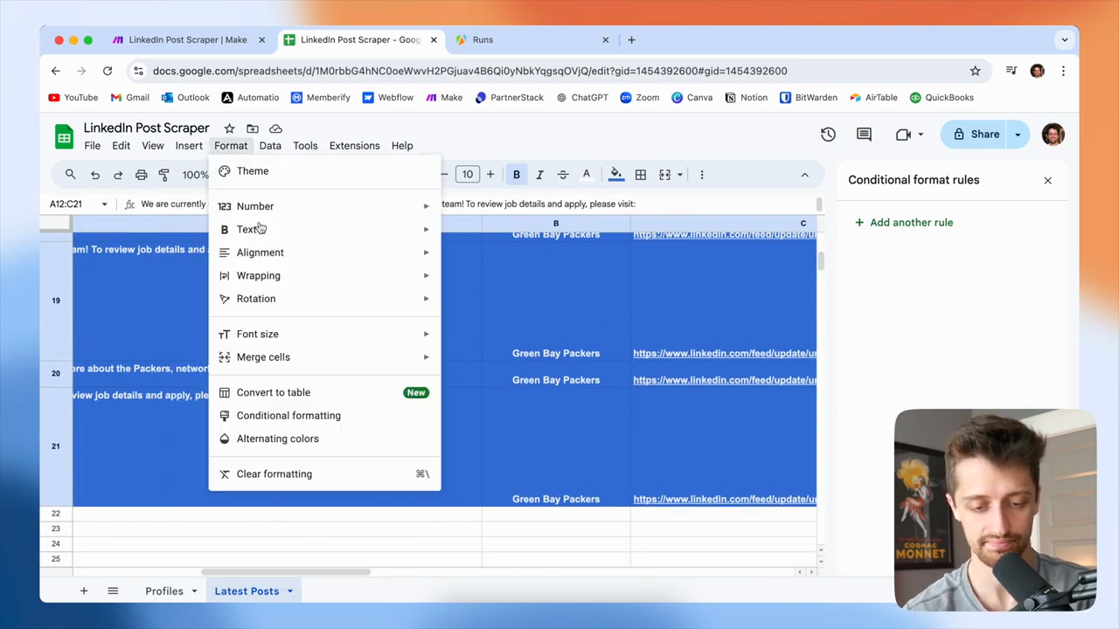This screenshot has width=1119, height=629.
Task: Close the Conditional format rules panel
Action: click(x=1047, y=181)
